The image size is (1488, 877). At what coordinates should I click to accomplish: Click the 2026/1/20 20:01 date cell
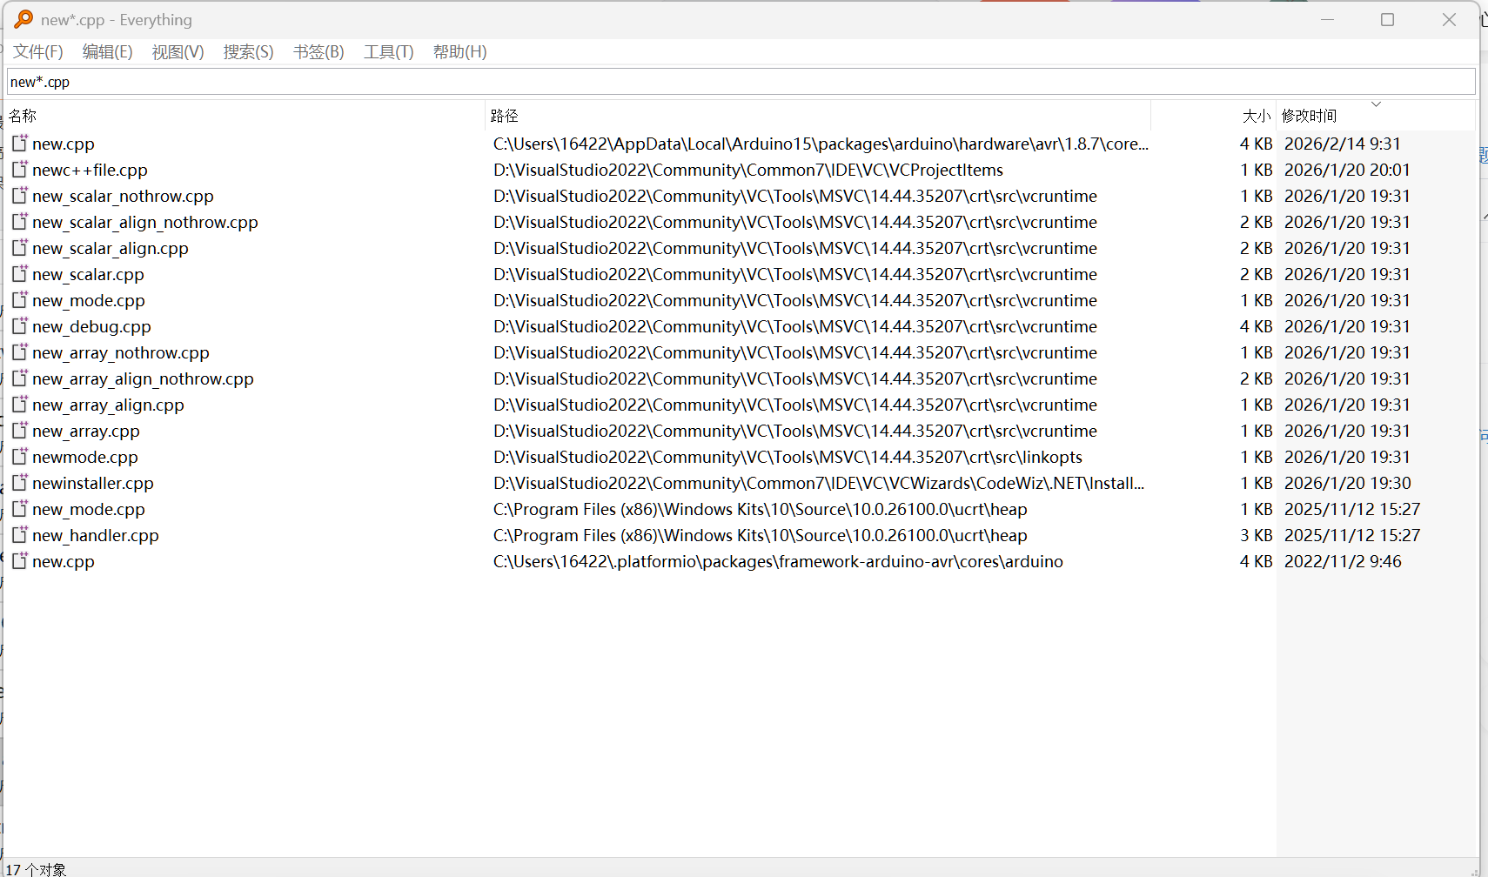tap(1347, 170)
